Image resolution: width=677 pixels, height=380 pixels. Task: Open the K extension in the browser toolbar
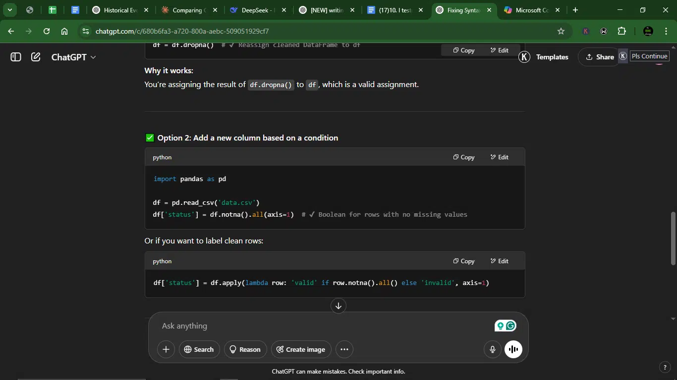586,31
